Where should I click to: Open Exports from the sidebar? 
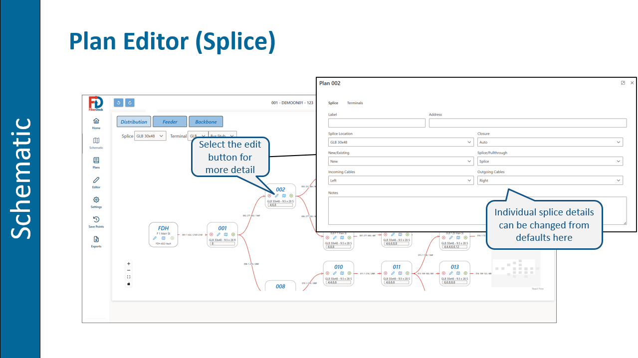pyautogui.click(x=96, y=242)
